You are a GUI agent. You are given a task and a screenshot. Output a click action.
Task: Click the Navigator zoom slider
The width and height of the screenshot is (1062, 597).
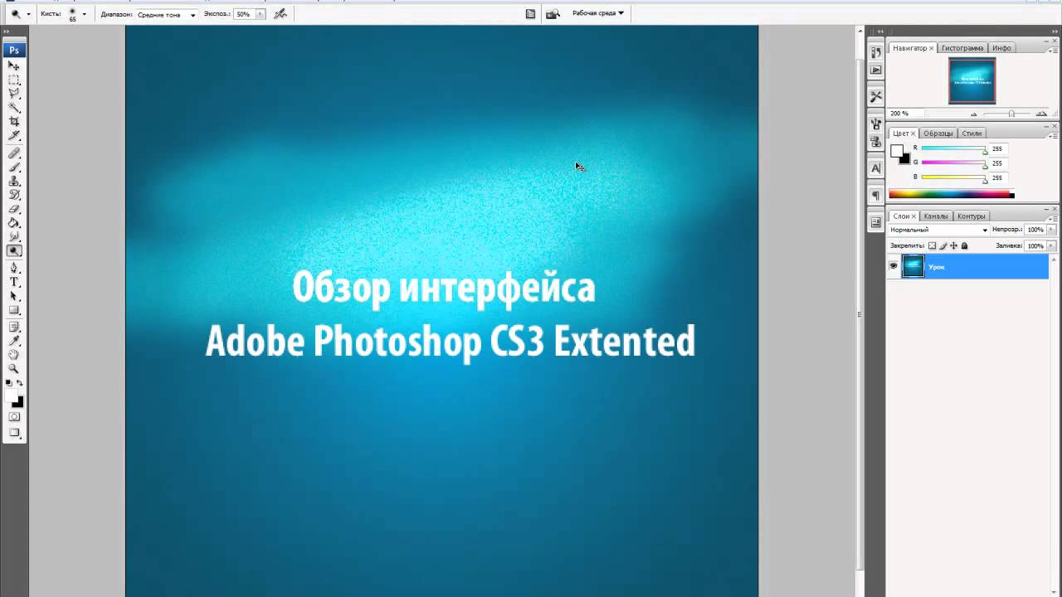[x=1011, y=114]
